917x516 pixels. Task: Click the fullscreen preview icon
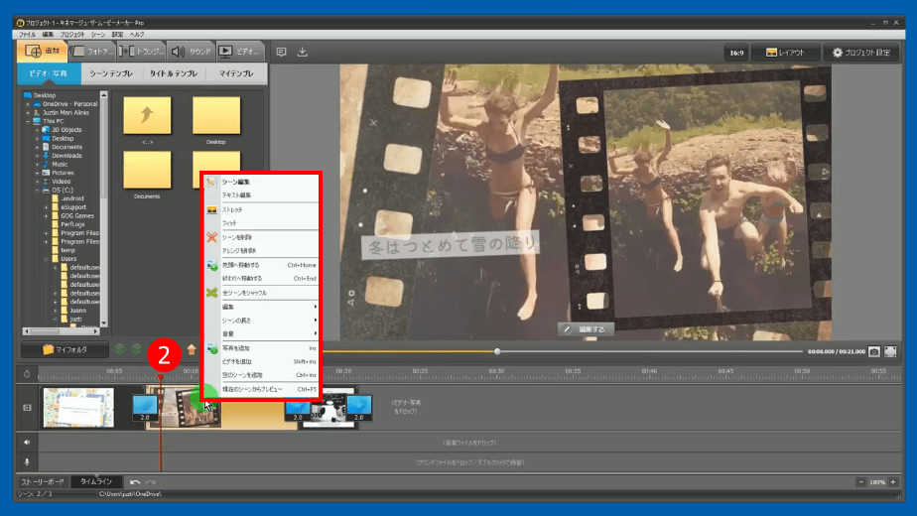click(890, 351)
